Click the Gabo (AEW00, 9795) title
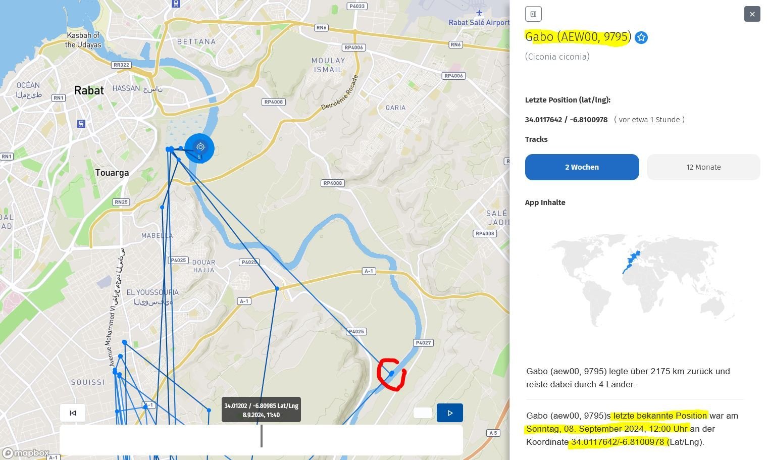Viewport: 768px width, 460px height. pyautogui.click(x=578, y=37)
